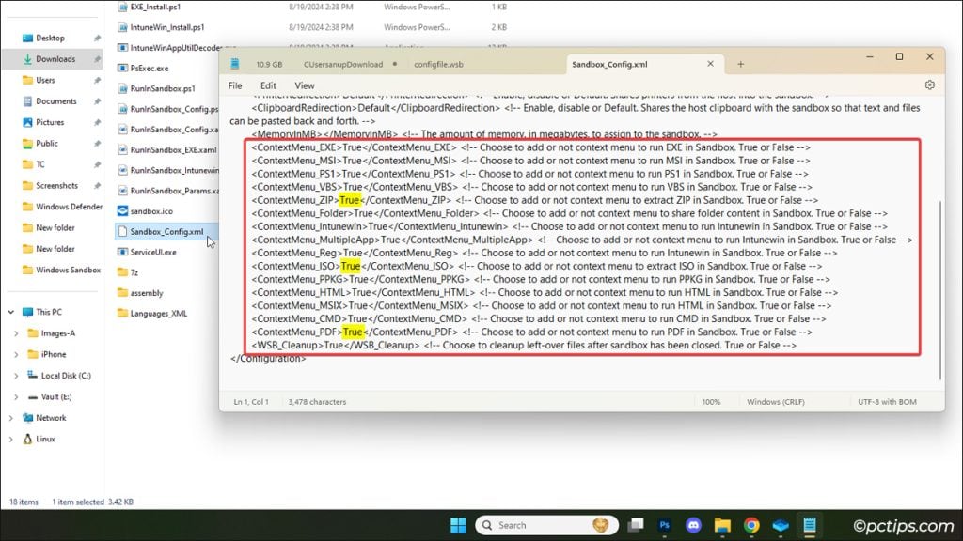Image resolution: width=963 pixels, height=541 pixels.
Task: Open Windows Sandbox from the taskbar
Action: 779,525
